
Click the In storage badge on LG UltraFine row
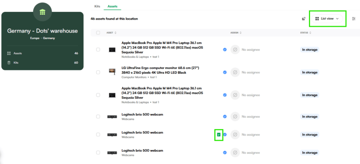[x=310, y=72]
